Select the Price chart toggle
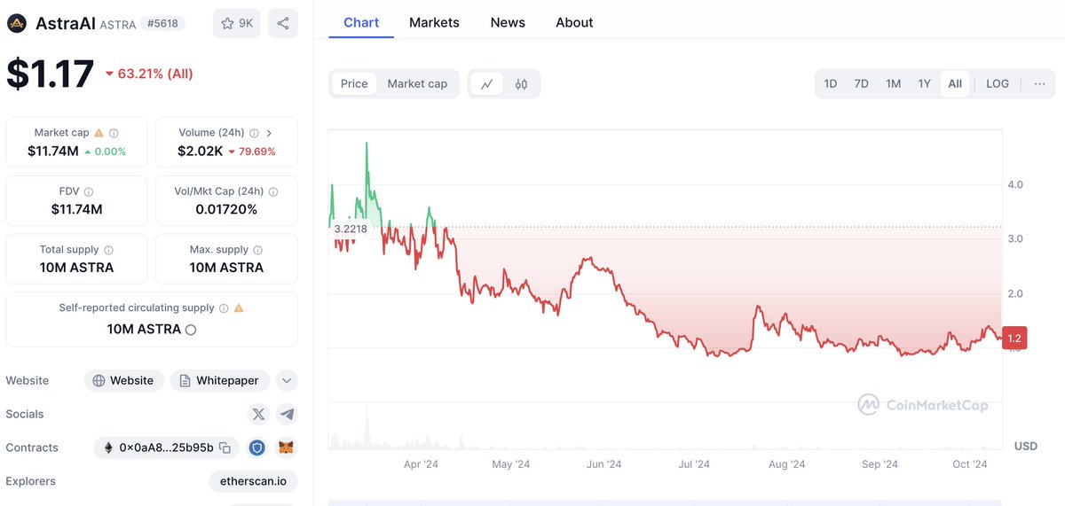Viewport: 1065px width, 506px height. 354,84
